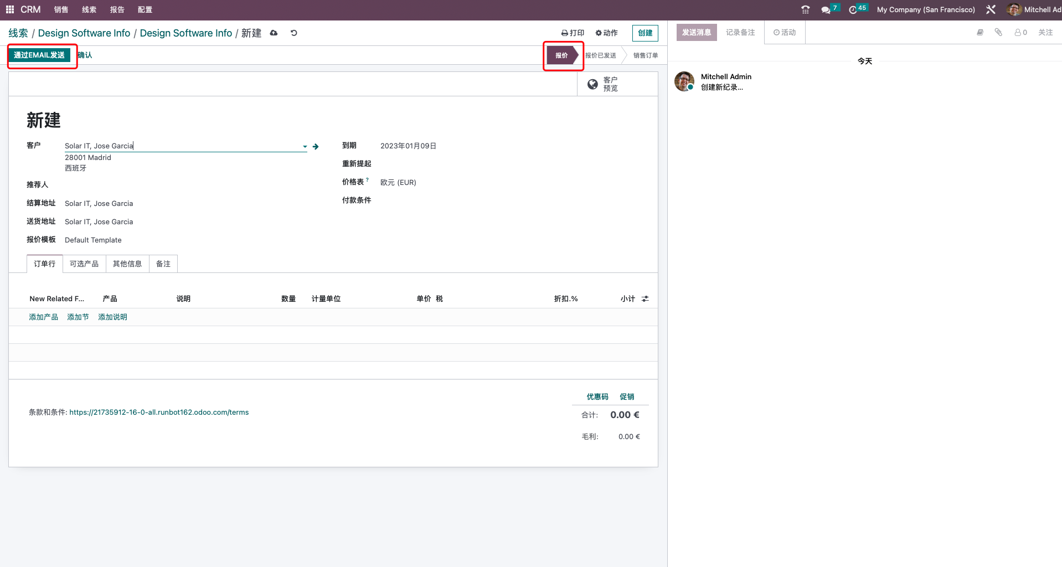Toggle column sorting icon beside 小计
This screenshot has width=1062, height=567.
tap(645, 298)
